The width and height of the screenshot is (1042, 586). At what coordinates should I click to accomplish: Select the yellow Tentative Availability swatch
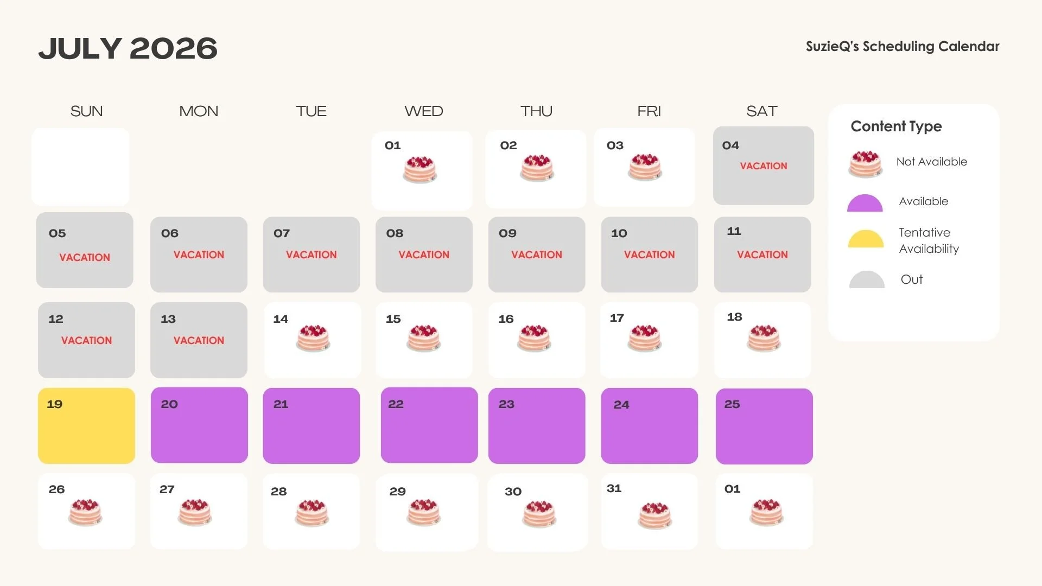coord(866,239)
